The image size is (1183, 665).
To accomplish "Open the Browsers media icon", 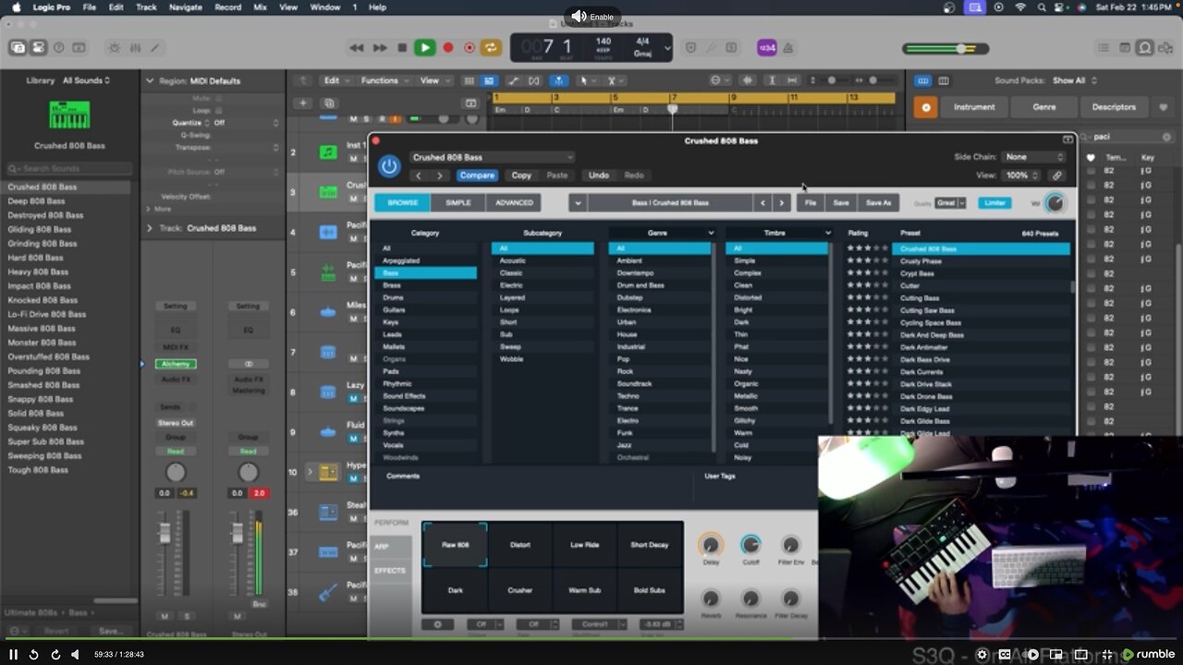I will tap(1165, 47).
